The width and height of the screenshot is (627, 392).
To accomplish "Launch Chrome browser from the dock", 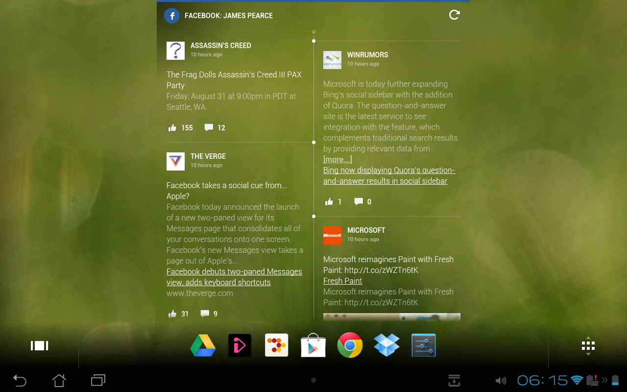I will tap(350, 345).
